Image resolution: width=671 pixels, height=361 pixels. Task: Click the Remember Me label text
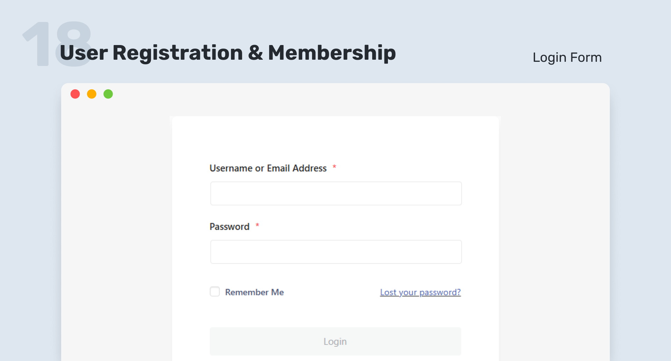pos(254,292)
